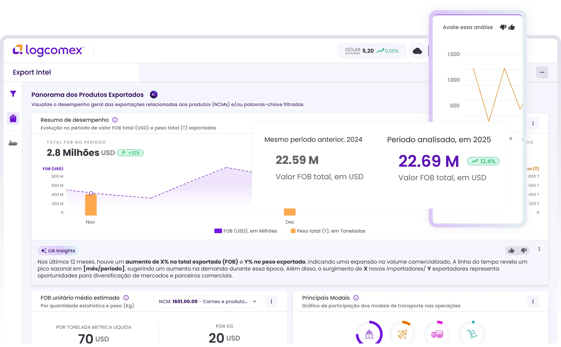Dislike the LIA Insights with thumbs down
The height and width of the screenshot is (347, 561).
[524, 251]
